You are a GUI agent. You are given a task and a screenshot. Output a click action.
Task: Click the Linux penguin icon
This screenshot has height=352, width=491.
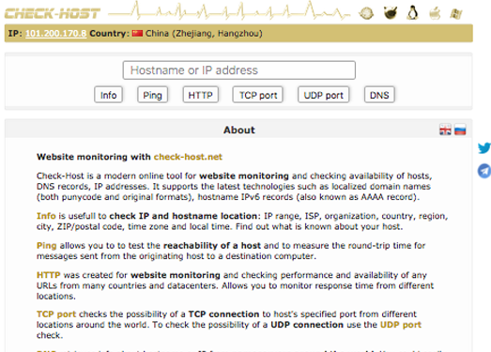click(412, 13)
